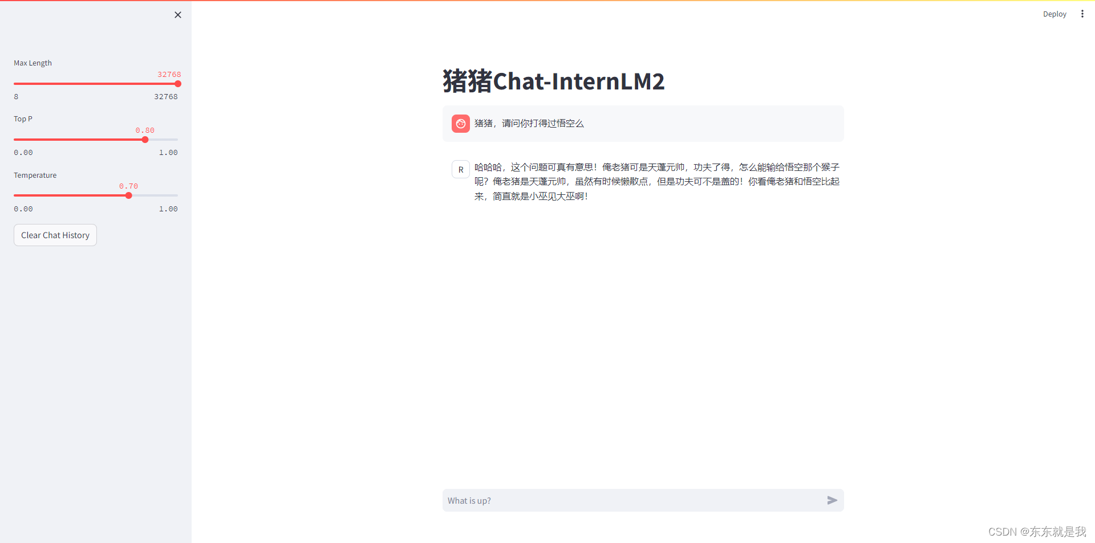Click the user avatar icon in chat
Image resolution: width=1095 pixels, height=543 pixels.
tap(461, 124)
